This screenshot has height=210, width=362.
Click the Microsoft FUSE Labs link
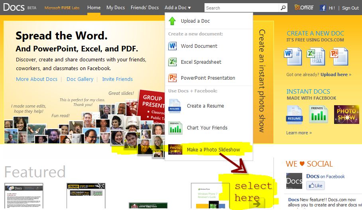(62, 8)
